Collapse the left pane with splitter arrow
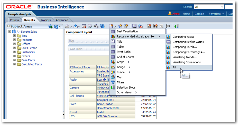 tap(63, 114)
